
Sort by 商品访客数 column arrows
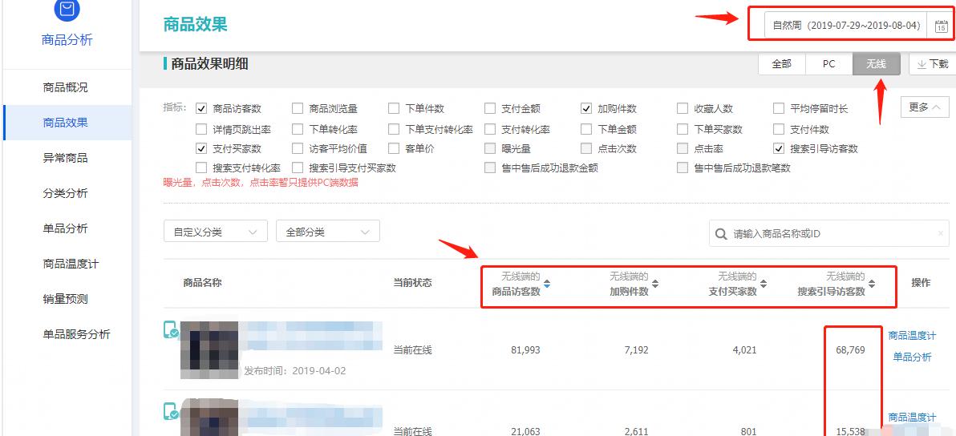[547, 284]
